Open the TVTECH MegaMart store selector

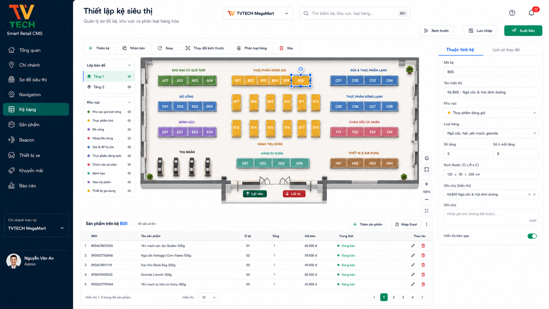[258, 13]
